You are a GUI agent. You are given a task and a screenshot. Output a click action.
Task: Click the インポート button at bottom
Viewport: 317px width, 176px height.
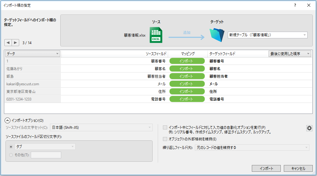point(266,168)
